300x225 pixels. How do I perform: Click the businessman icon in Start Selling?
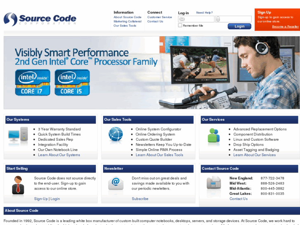point(18,185)
